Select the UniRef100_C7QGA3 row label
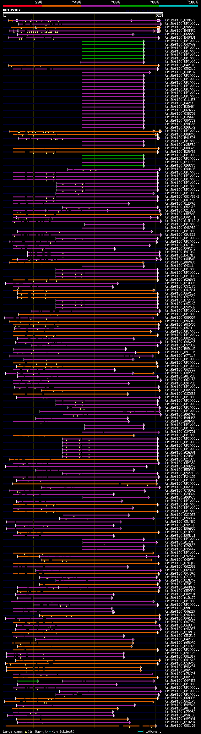This screenshot has width=201, height=734. [x=180, y=491]
